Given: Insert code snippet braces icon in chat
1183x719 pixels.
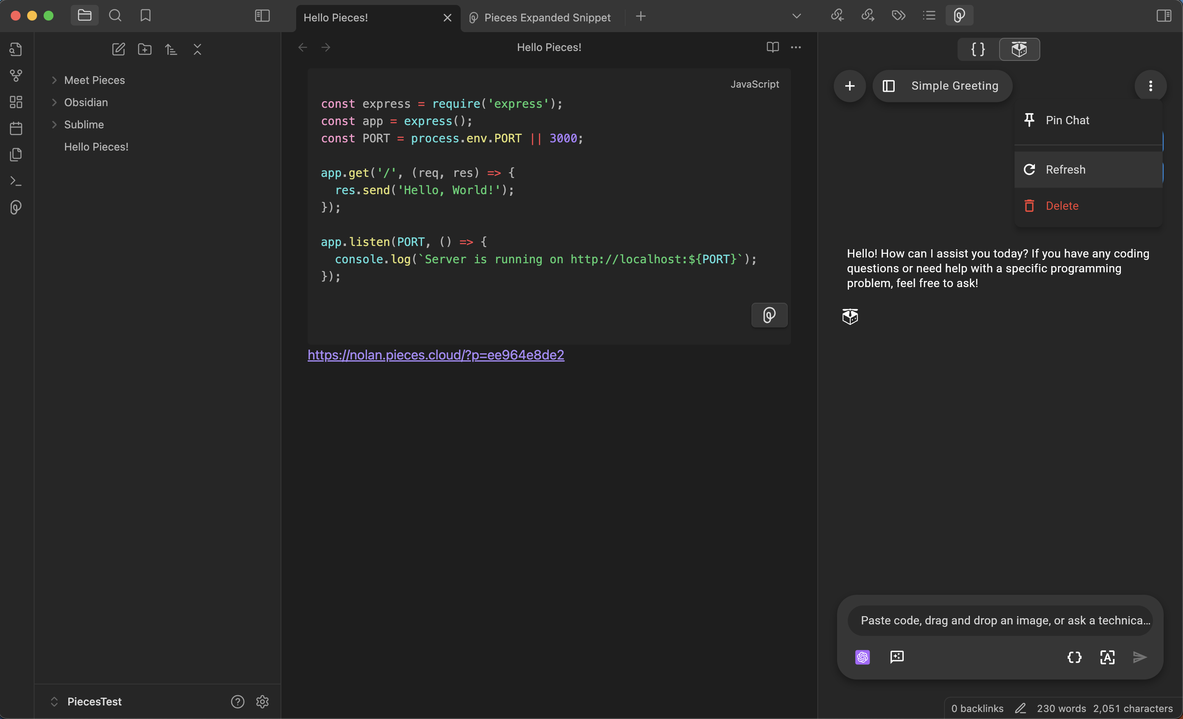Looking at the screenshot, I should [x=1074, y=657].
